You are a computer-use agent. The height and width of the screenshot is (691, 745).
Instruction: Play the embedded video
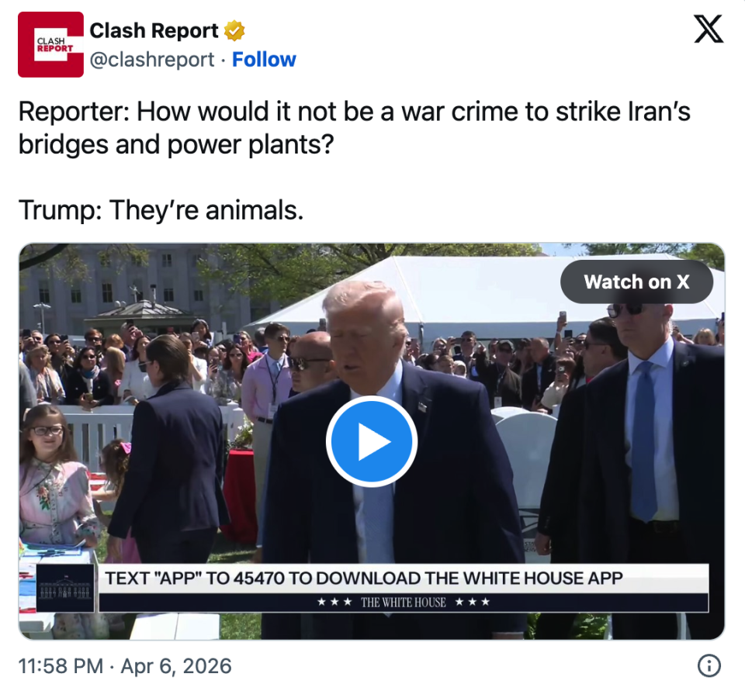pyautogui.click(x=372, y=441)
